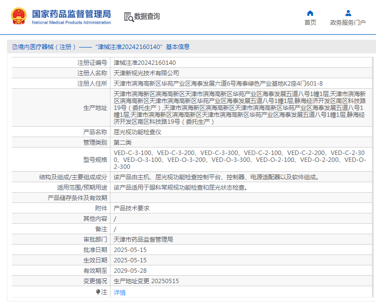Click the 批准日期 value 2025-05-15
This screenshot has height=304, width=376.
tap(130, 250)
